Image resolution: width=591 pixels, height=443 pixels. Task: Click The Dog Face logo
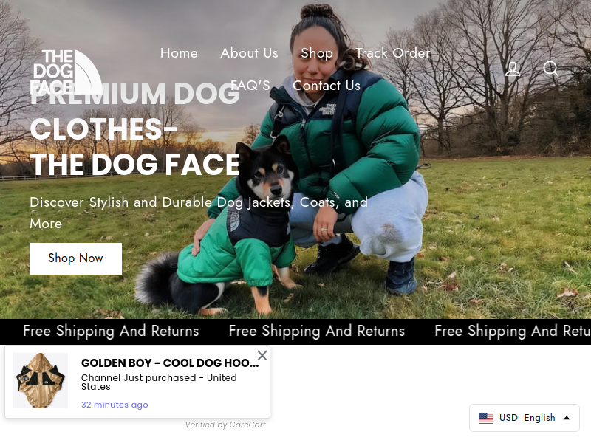point(66,72)
